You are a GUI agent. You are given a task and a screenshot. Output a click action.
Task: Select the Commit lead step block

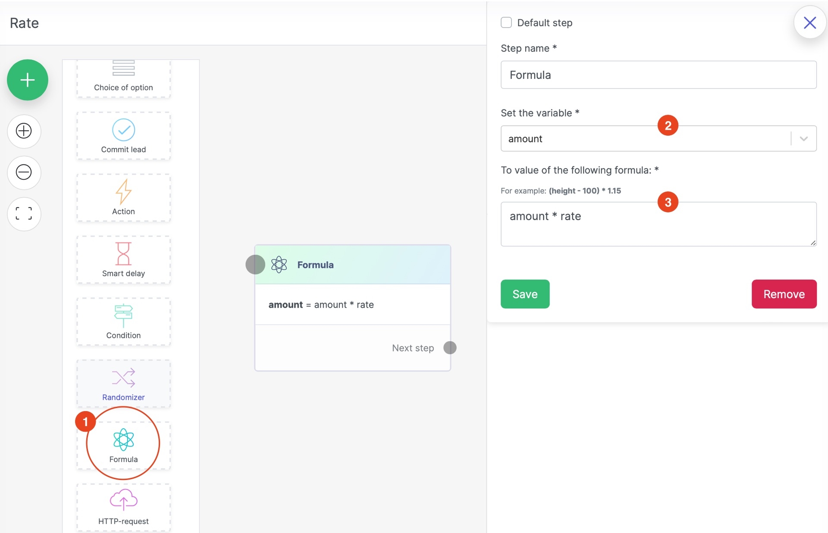pos(123,136)
